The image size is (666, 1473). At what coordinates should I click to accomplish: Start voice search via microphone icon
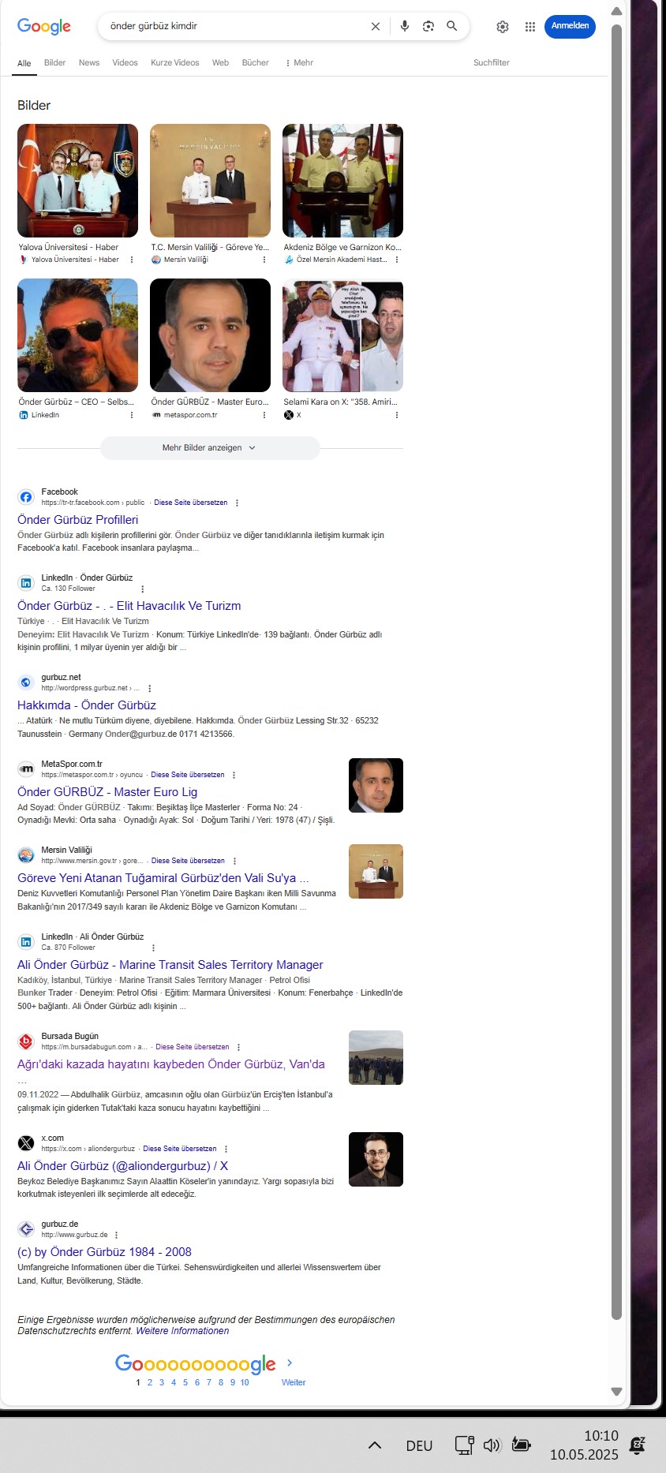pos(405,26)
